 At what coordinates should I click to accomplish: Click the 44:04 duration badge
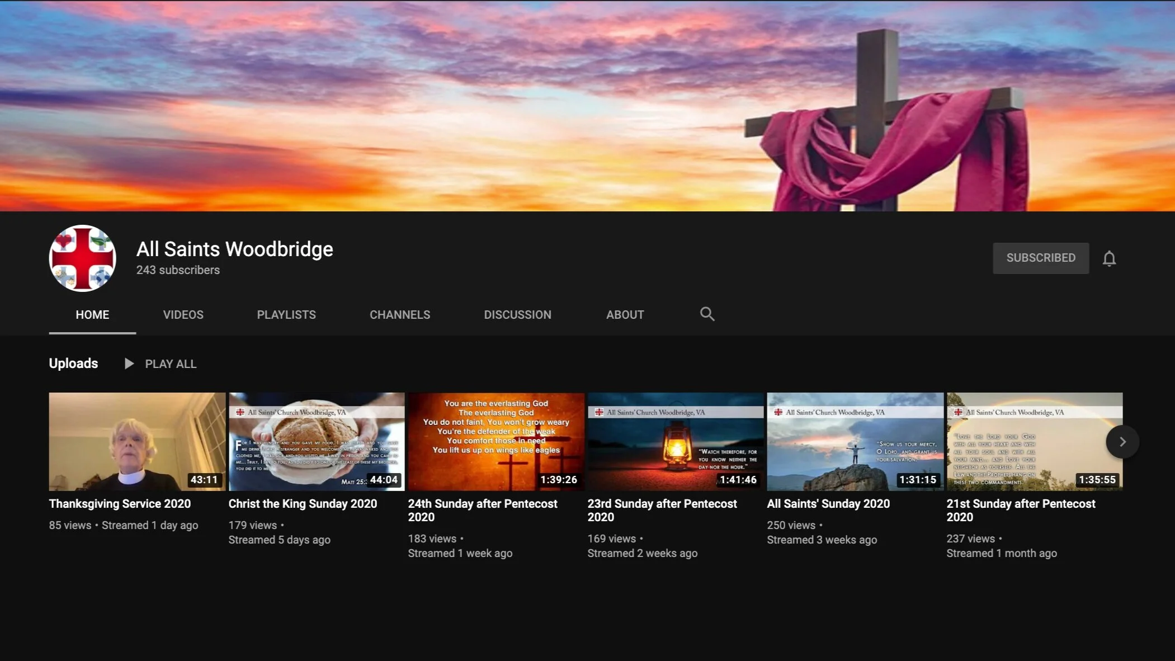click(x=384, y=480)
